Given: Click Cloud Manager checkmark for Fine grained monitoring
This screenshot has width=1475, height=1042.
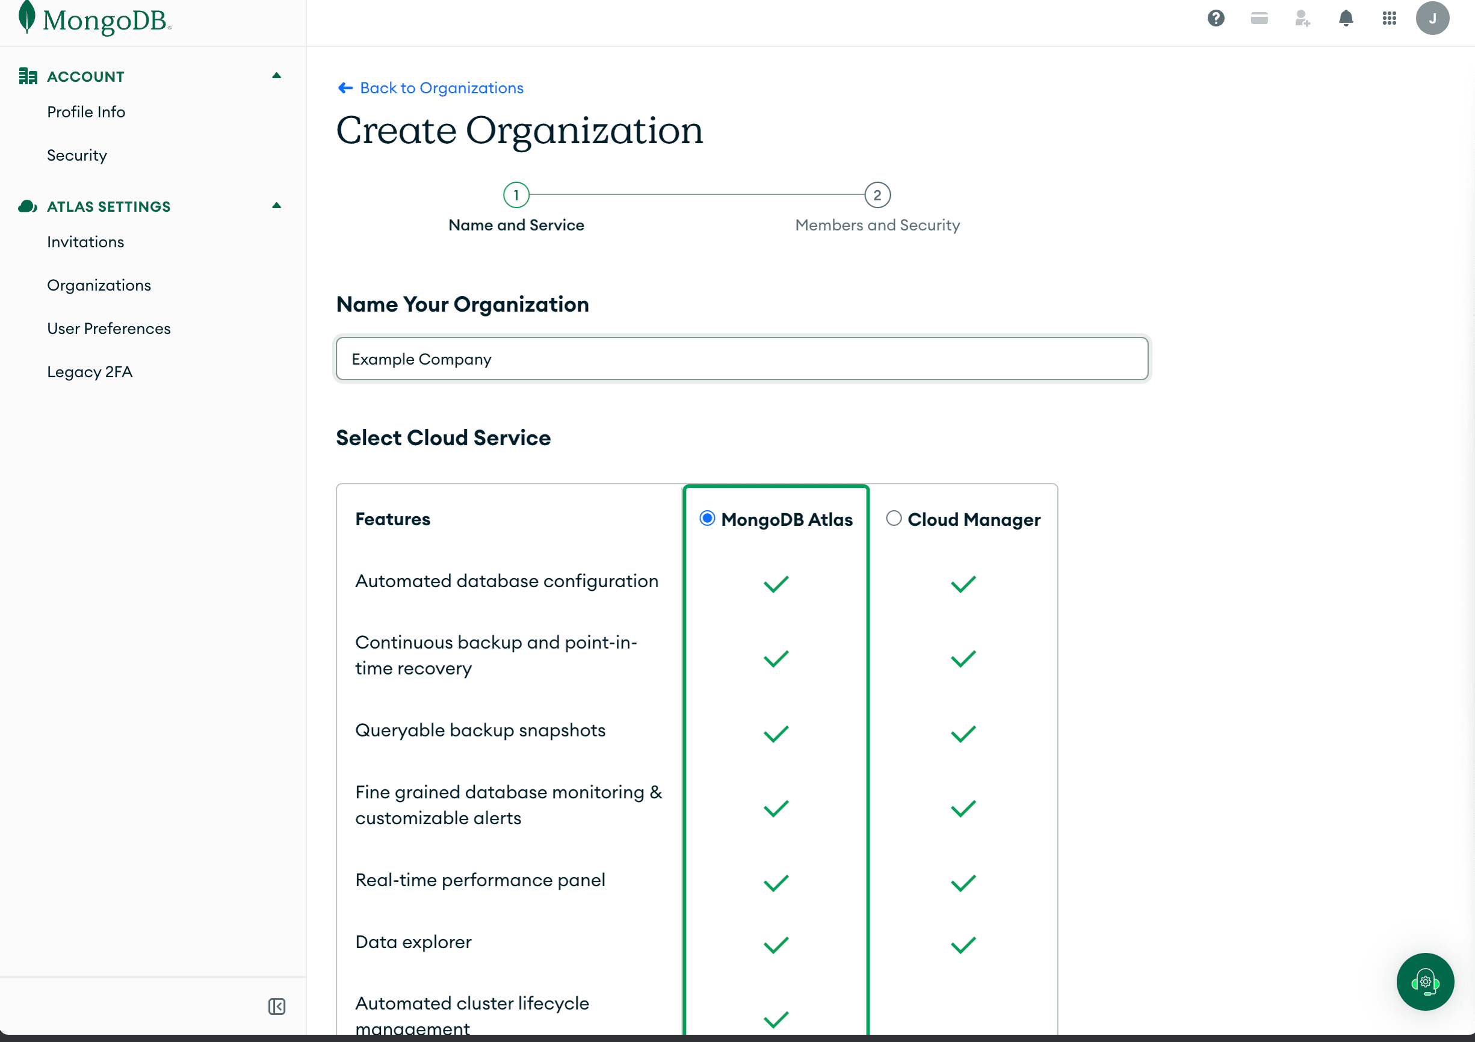Looking at the screenshot, I should (963, 808).
